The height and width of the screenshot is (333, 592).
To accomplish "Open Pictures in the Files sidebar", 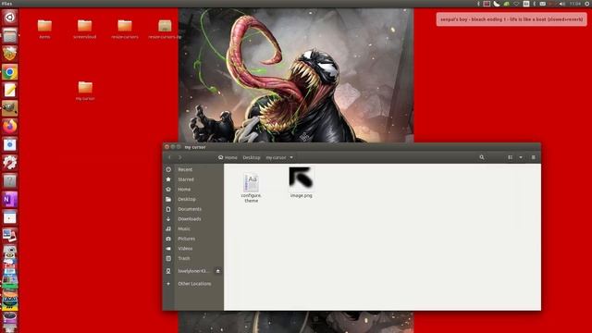I will pyautogui.click(x=193, y=239).
